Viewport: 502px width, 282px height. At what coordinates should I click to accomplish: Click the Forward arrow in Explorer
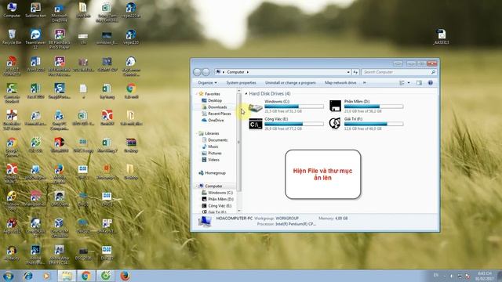pyautogui.click(x=206, y=72)
